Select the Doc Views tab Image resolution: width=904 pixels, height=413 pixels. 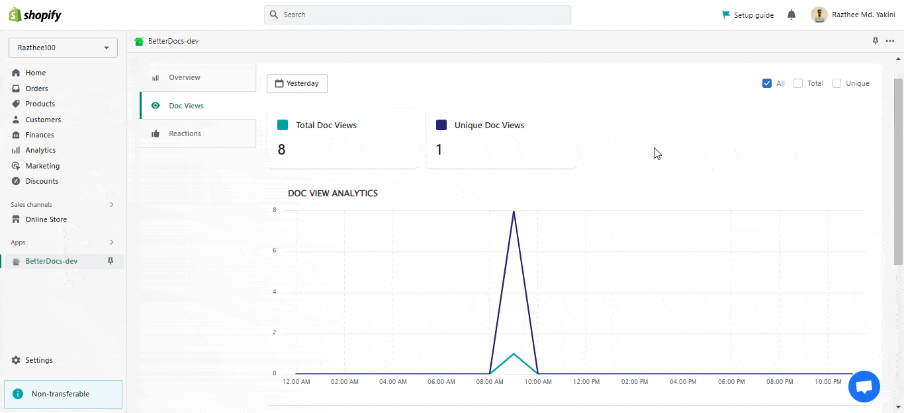[x=198, y=106]
